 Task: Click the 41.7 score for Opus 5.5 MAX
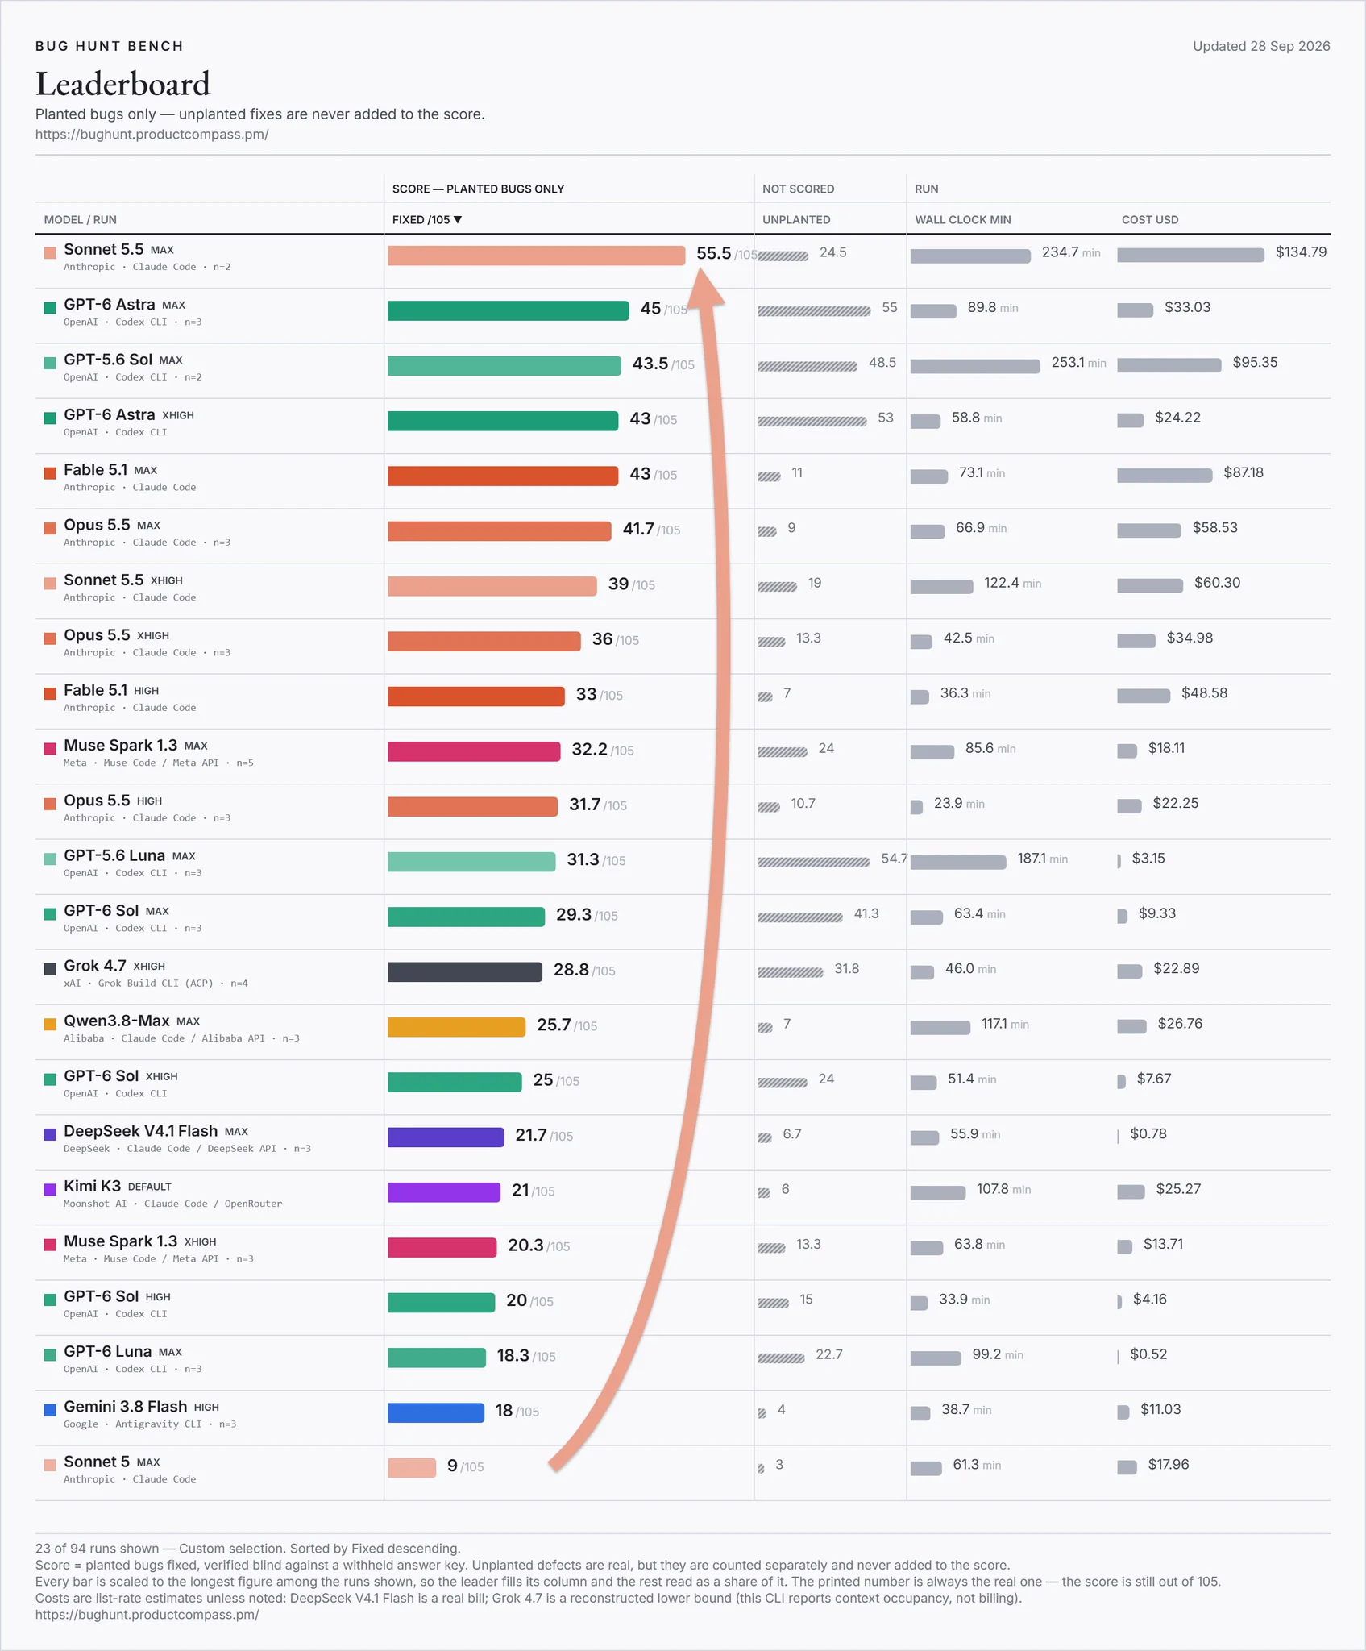coord(638,529)
